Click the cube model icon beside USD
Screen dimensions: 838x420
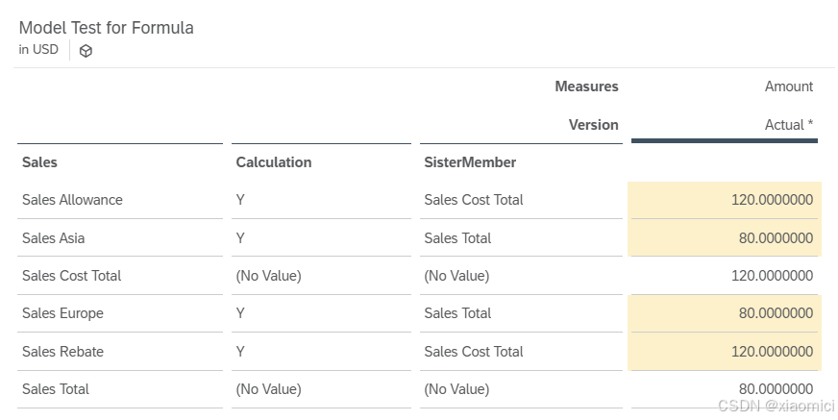pos(86,51)
